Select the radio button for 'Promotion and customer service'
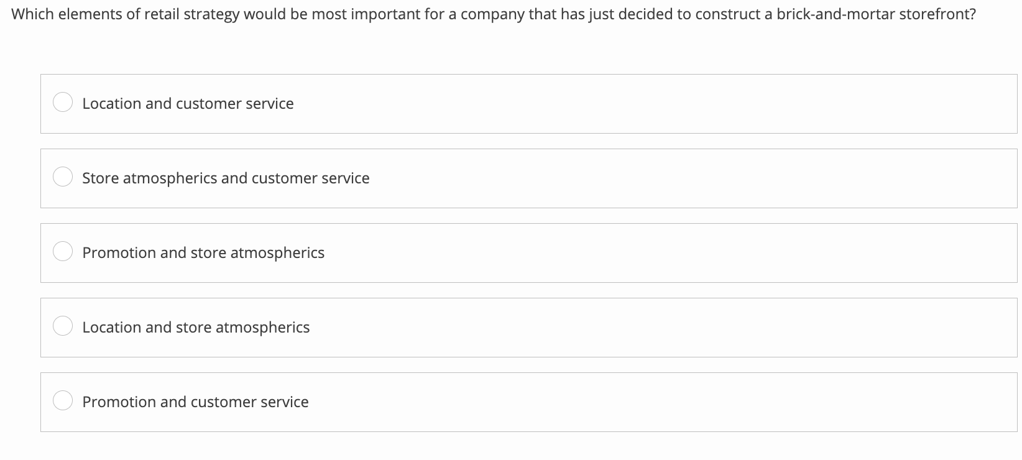Screen dimensions: 1022x460 (63, 400)
